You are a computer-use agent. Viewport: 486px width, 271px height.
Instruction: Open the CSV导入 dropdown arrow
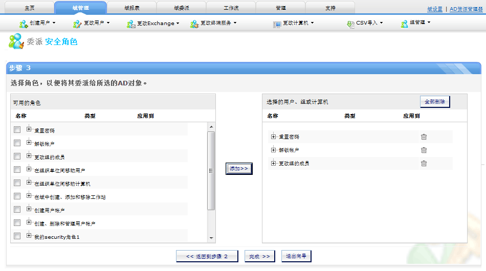(x=381, y=23)
